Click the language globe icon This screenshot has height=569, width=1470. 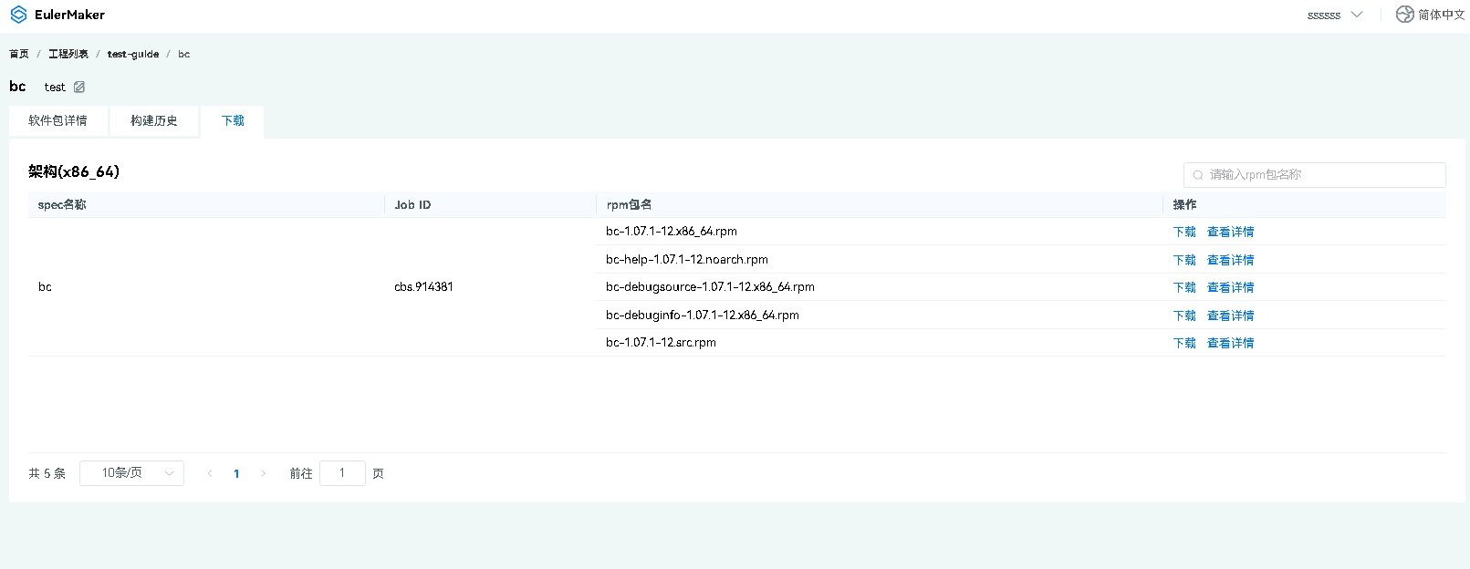click(x=1404, y=15)
